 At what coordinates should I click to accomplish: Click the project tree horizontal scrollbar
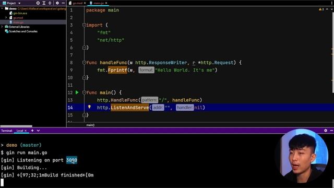(x=16, y=126)
